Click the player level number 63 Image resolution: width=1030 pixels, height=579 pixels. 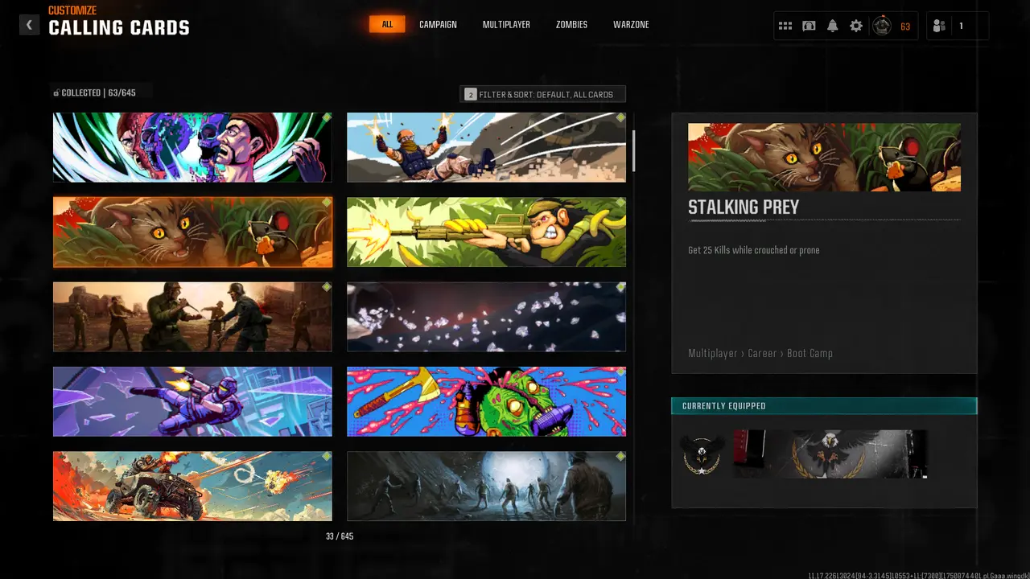(905, 27)
